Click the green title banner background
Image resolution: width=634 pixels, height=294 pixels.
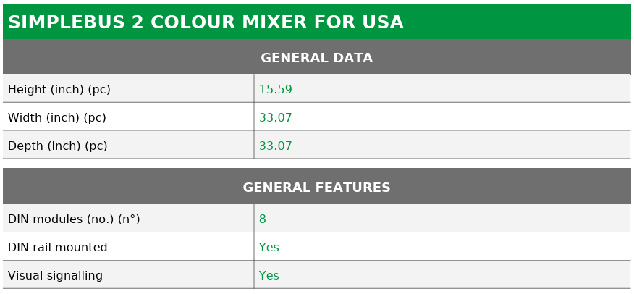coord(517,22)
